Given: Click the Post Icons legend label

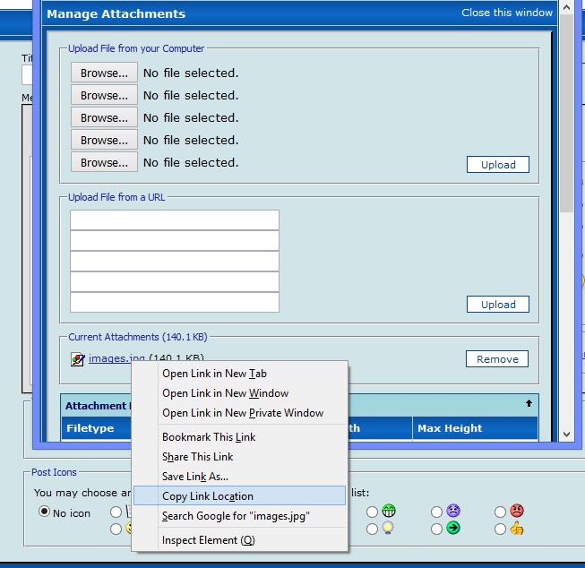Looking at the screenshot, I should click(x=54, y=472).
